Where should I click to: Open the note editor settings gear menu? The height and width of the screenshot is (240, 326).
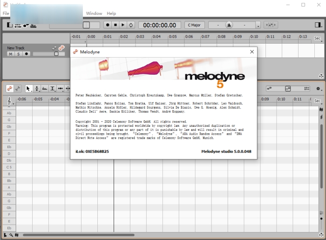319,89
